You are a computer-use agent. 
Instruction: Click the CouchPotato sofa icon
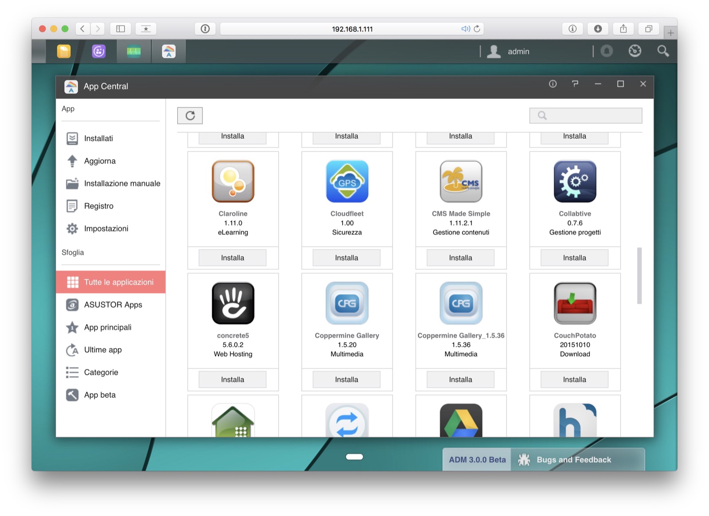point(575,303)
